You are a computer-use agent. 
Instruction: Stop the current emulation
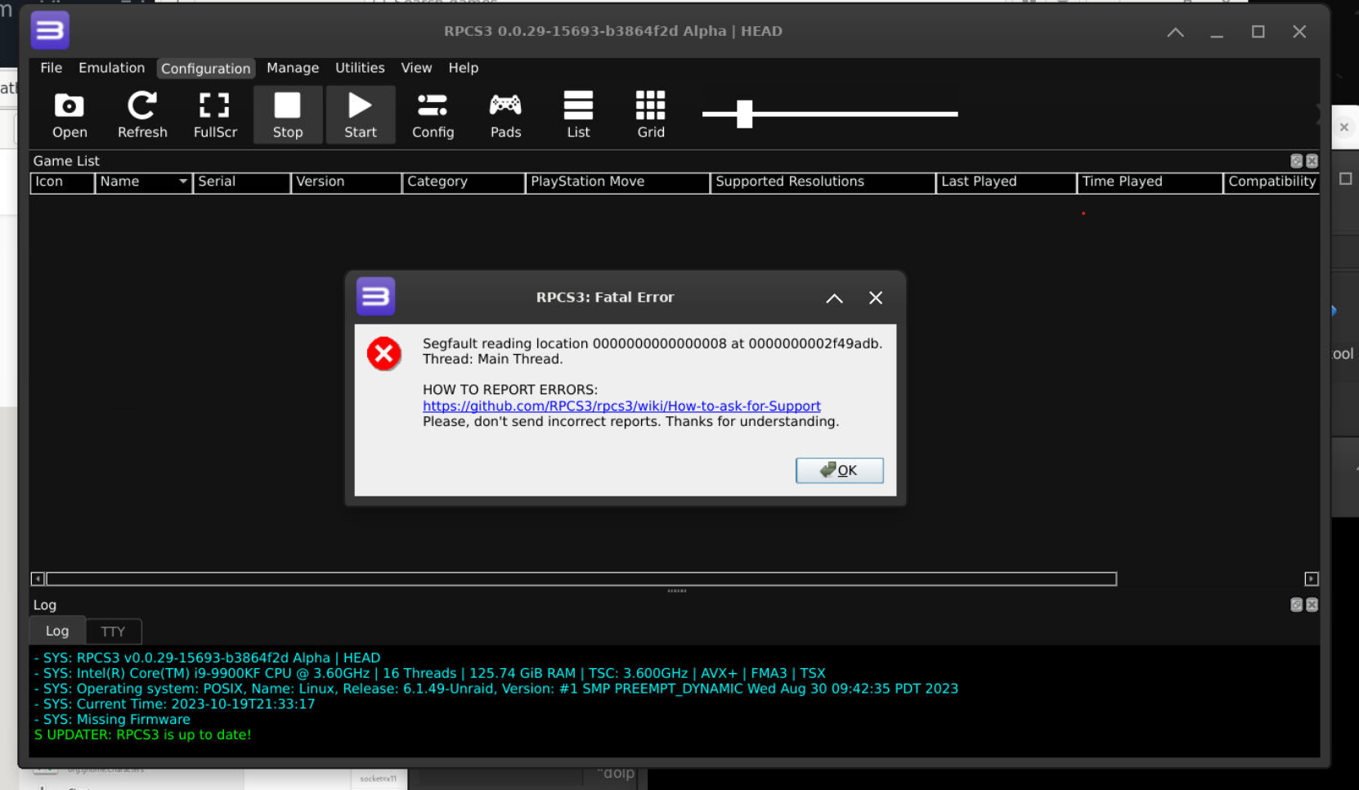click(x=287, y=114)
